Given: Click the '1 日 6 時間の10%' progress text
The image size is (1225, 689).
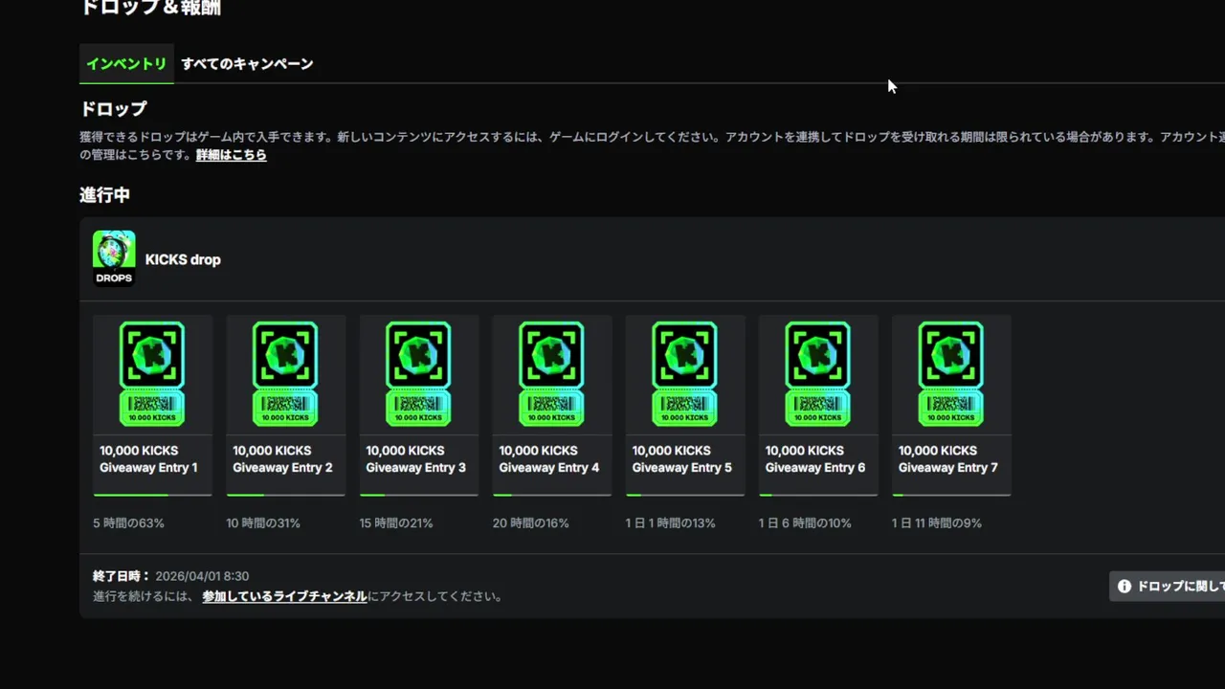Looking at the screenshot, I should 805,523.
